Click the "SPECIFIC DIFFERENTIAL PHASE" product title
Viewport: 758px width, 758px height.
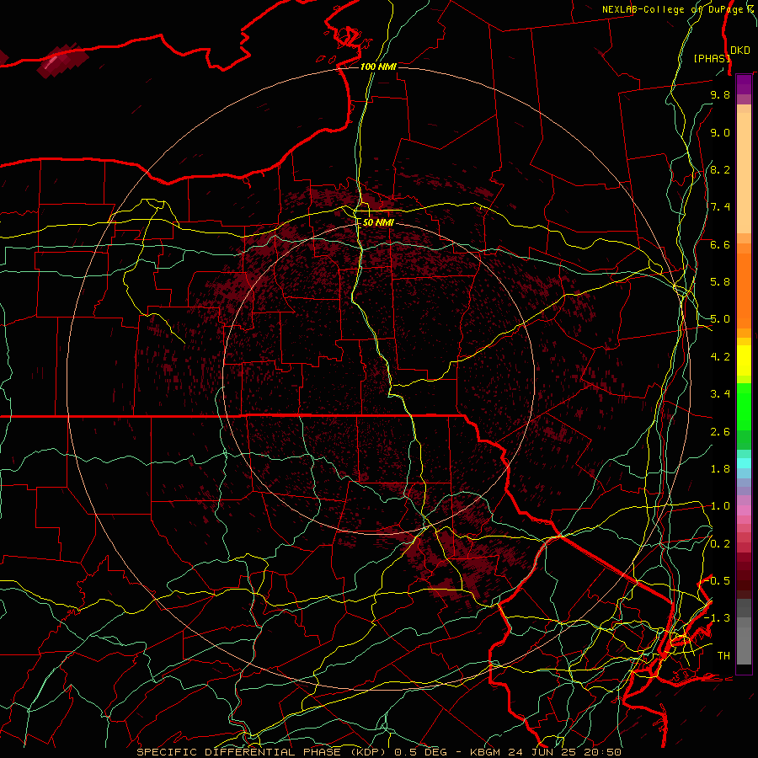coord(239,752)
